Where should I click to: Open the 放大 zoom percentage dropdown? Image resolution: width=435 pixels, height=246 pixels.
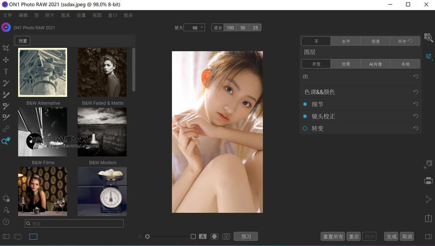tap(194, 28)
